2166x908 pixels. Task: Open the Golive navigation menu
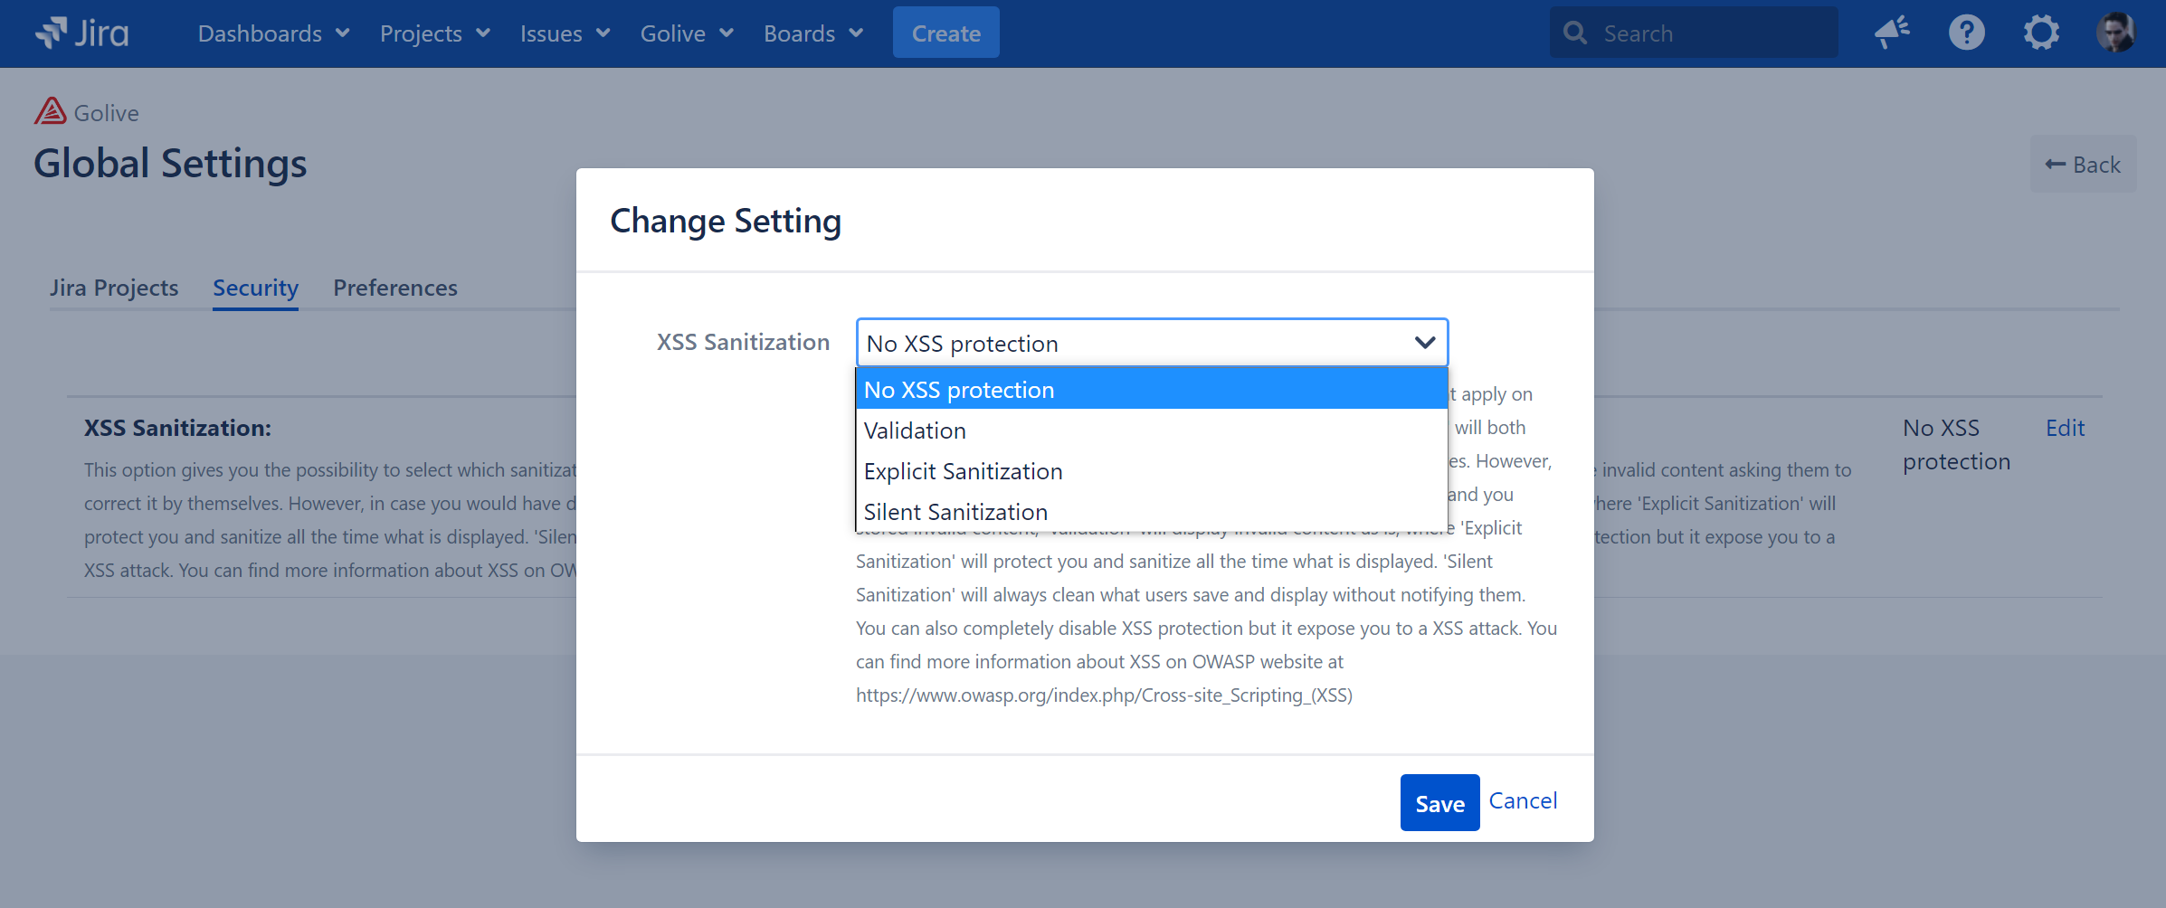click(x=686, y=33)
